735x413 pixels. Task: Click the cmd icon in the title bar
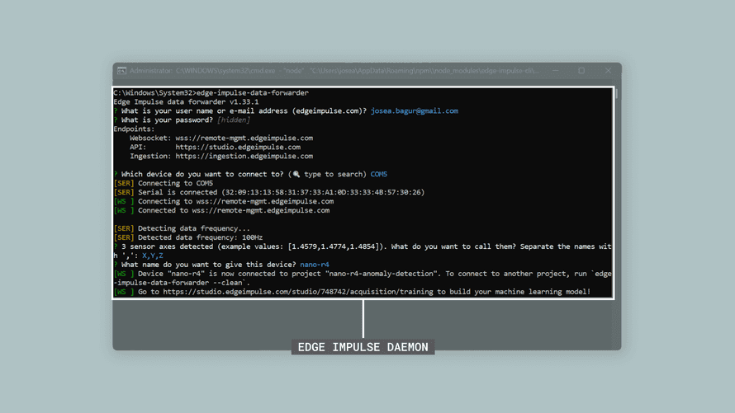click(x=121, y=72)
